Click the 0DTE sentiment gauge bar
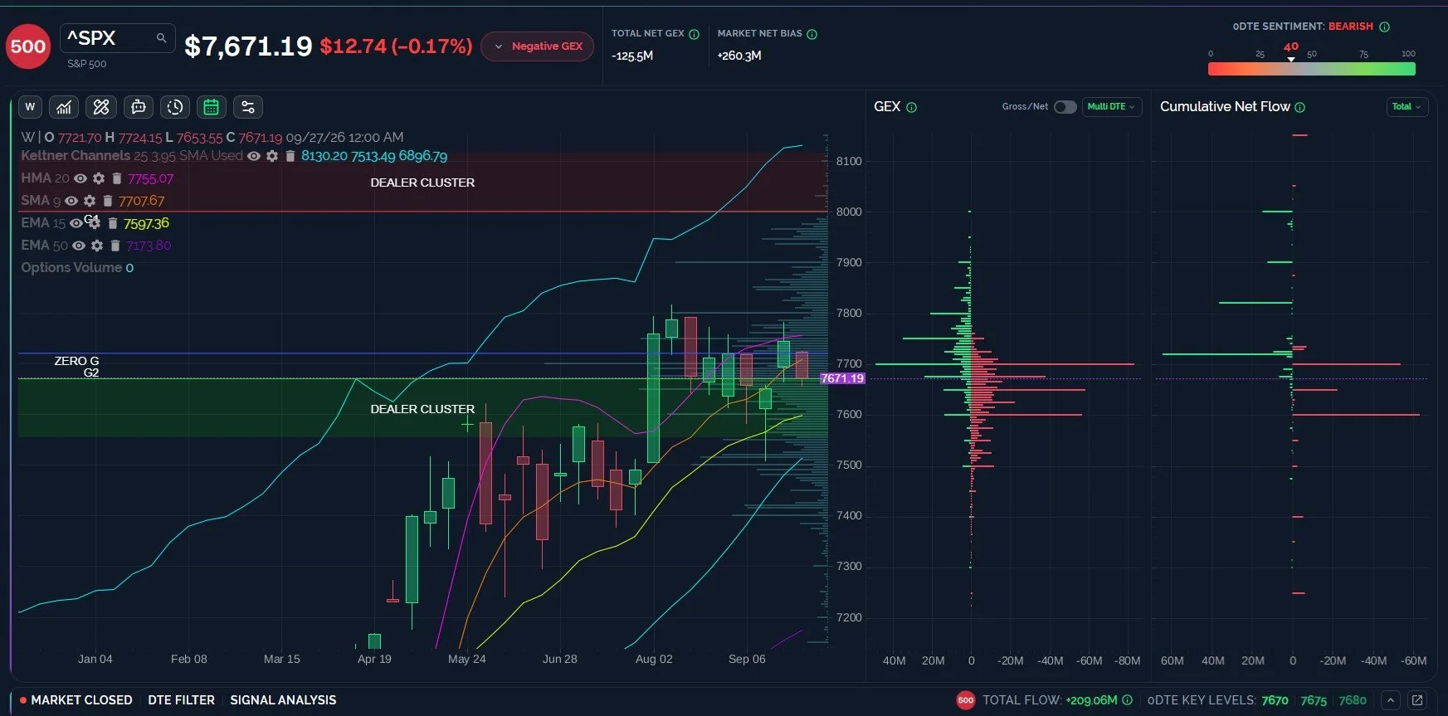This screenshot has height=716, width=1448. tap(1312, 70)
